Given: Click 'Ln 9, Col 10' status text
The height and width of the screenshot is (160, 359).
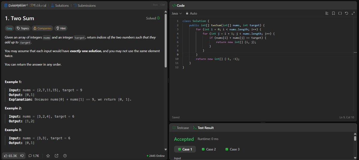Looking at the screenshot, I should (347, 117).
